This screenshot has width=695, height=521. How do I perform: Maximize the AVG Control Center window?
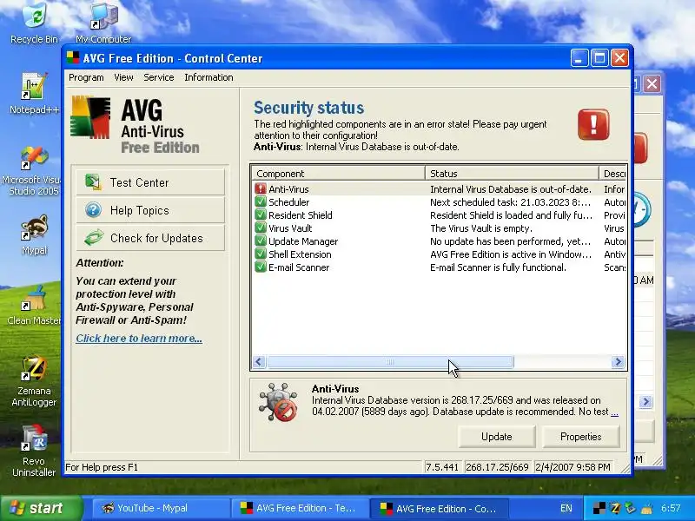point(599,58)
